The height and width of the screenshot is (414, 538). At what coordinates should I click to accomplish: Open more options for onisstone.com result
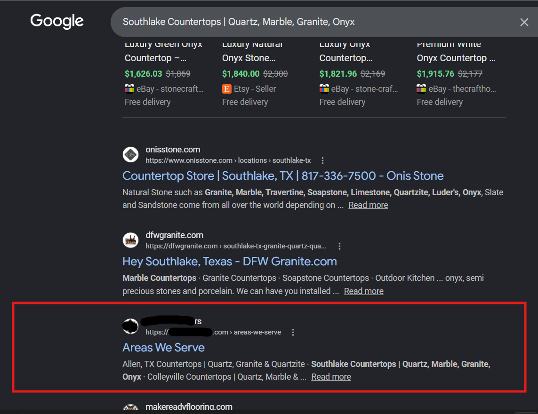pyautogui.click(x=322, y=160)
